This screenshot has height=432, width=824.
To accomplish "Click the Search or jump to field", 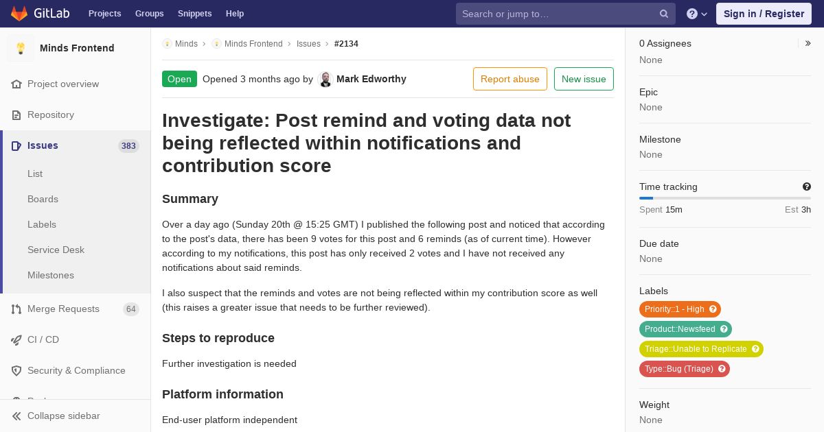I will tap(556, 14).
